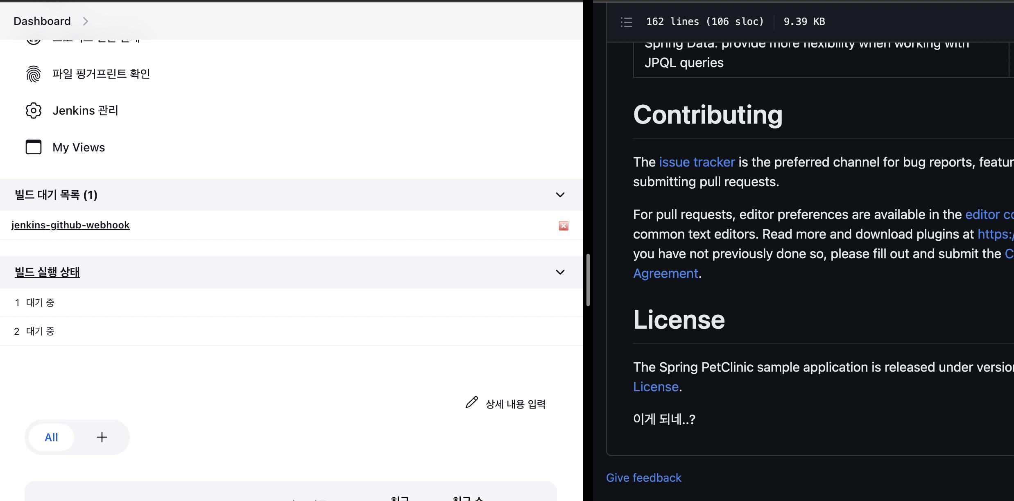Click the 이게 되네..? text in README

click(664, 419)
